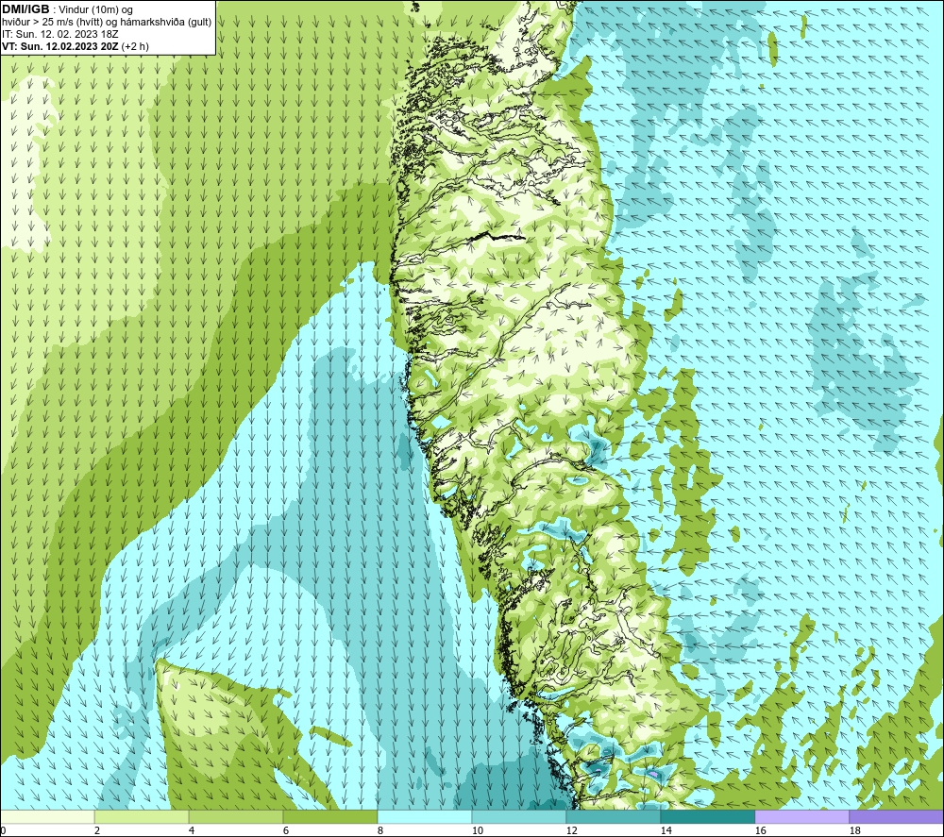Click the '4' label on the wind scale
Screen dimensions: 944x837
point(192,831)
